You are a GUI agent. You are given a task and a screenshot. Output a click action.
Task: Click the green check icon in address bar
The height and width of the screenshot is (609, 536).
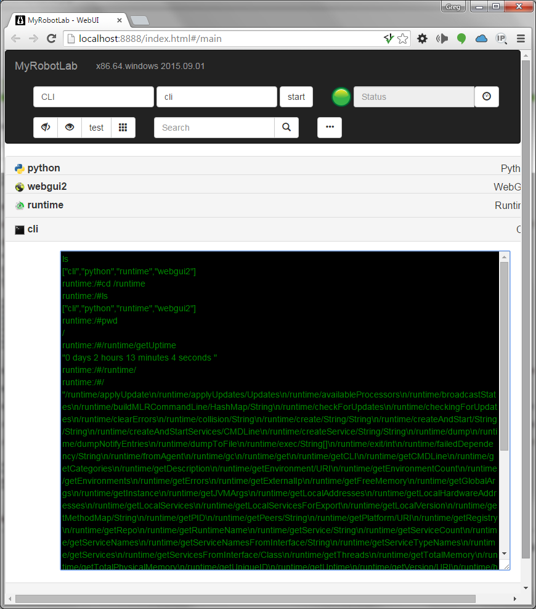[x=389, y=38]
